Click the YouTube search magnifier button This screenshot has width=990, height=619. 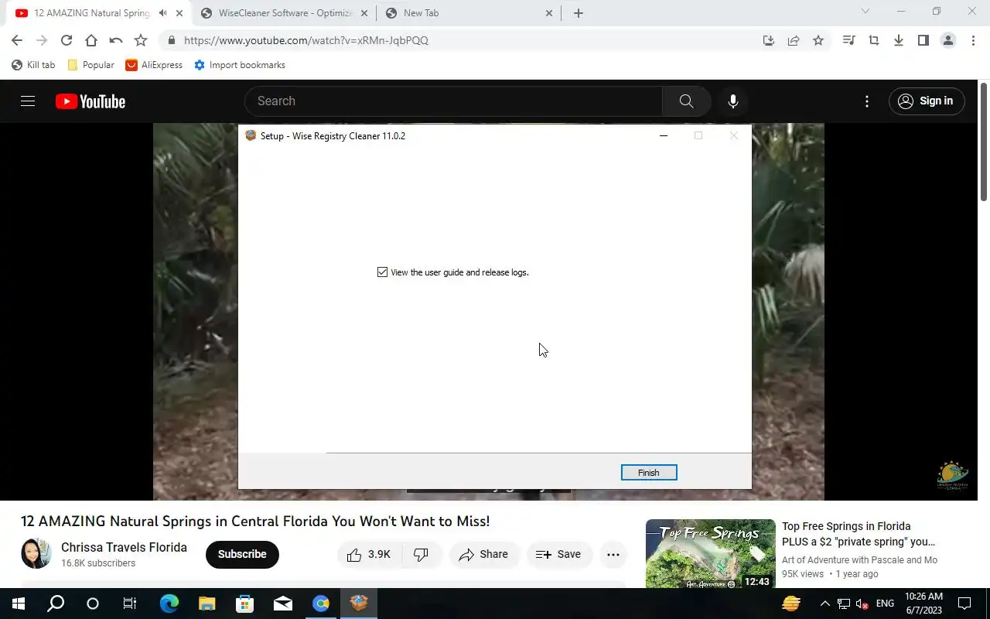pos(686,101)
